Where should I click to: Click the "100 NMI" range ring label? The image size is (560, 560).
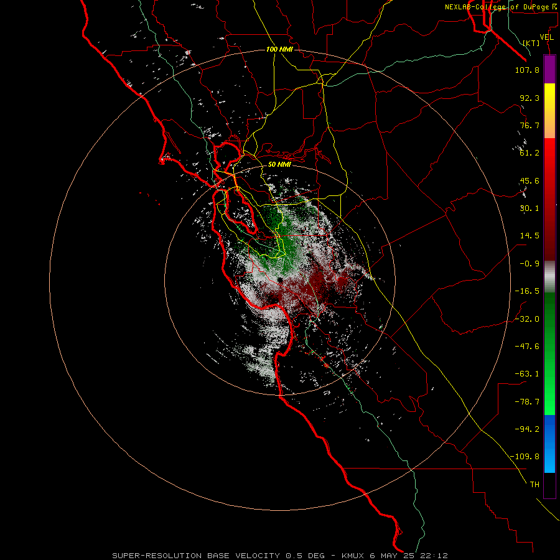click(x=279, y=49)
